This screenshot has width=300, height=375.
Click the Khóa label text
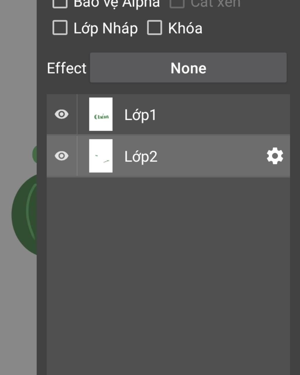[185, 28]
